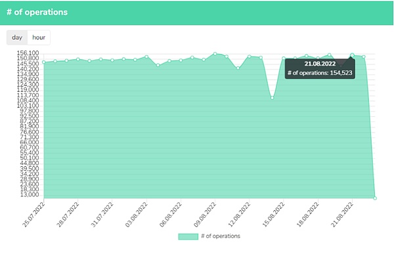The height and width of the screenshot is (258, 394).
Task: Click the data point at 18.08.2022
Action: [318, 58]
